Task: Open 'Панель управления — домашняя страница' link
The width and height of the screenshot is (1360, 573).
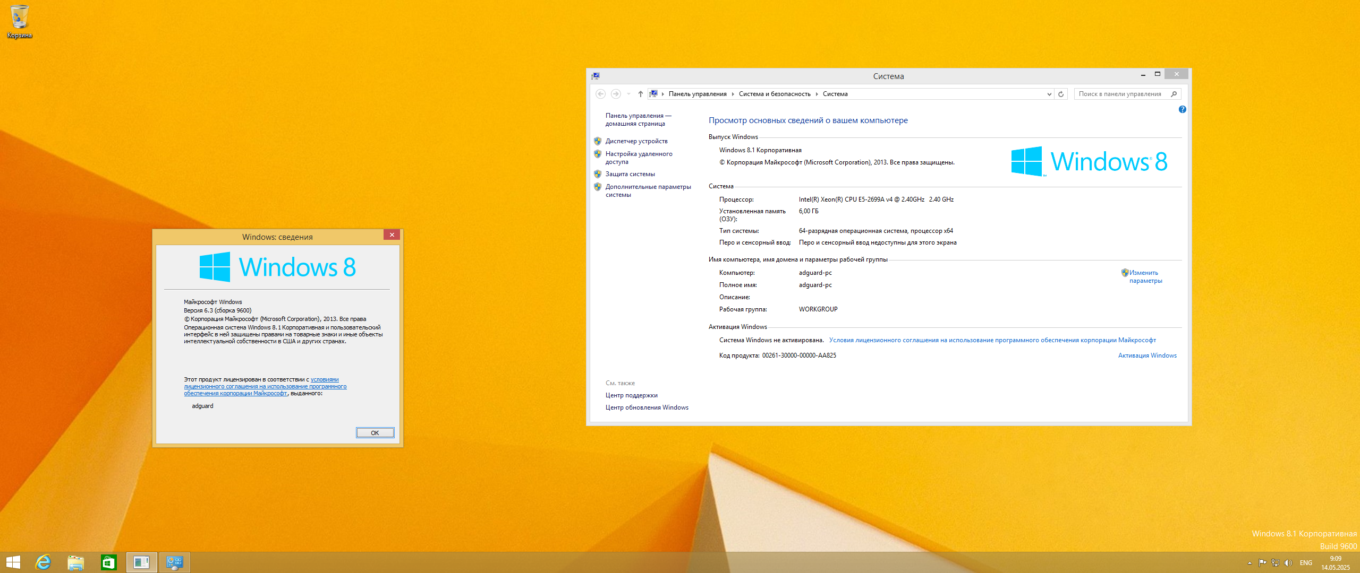Action: (x=638, y=119)
